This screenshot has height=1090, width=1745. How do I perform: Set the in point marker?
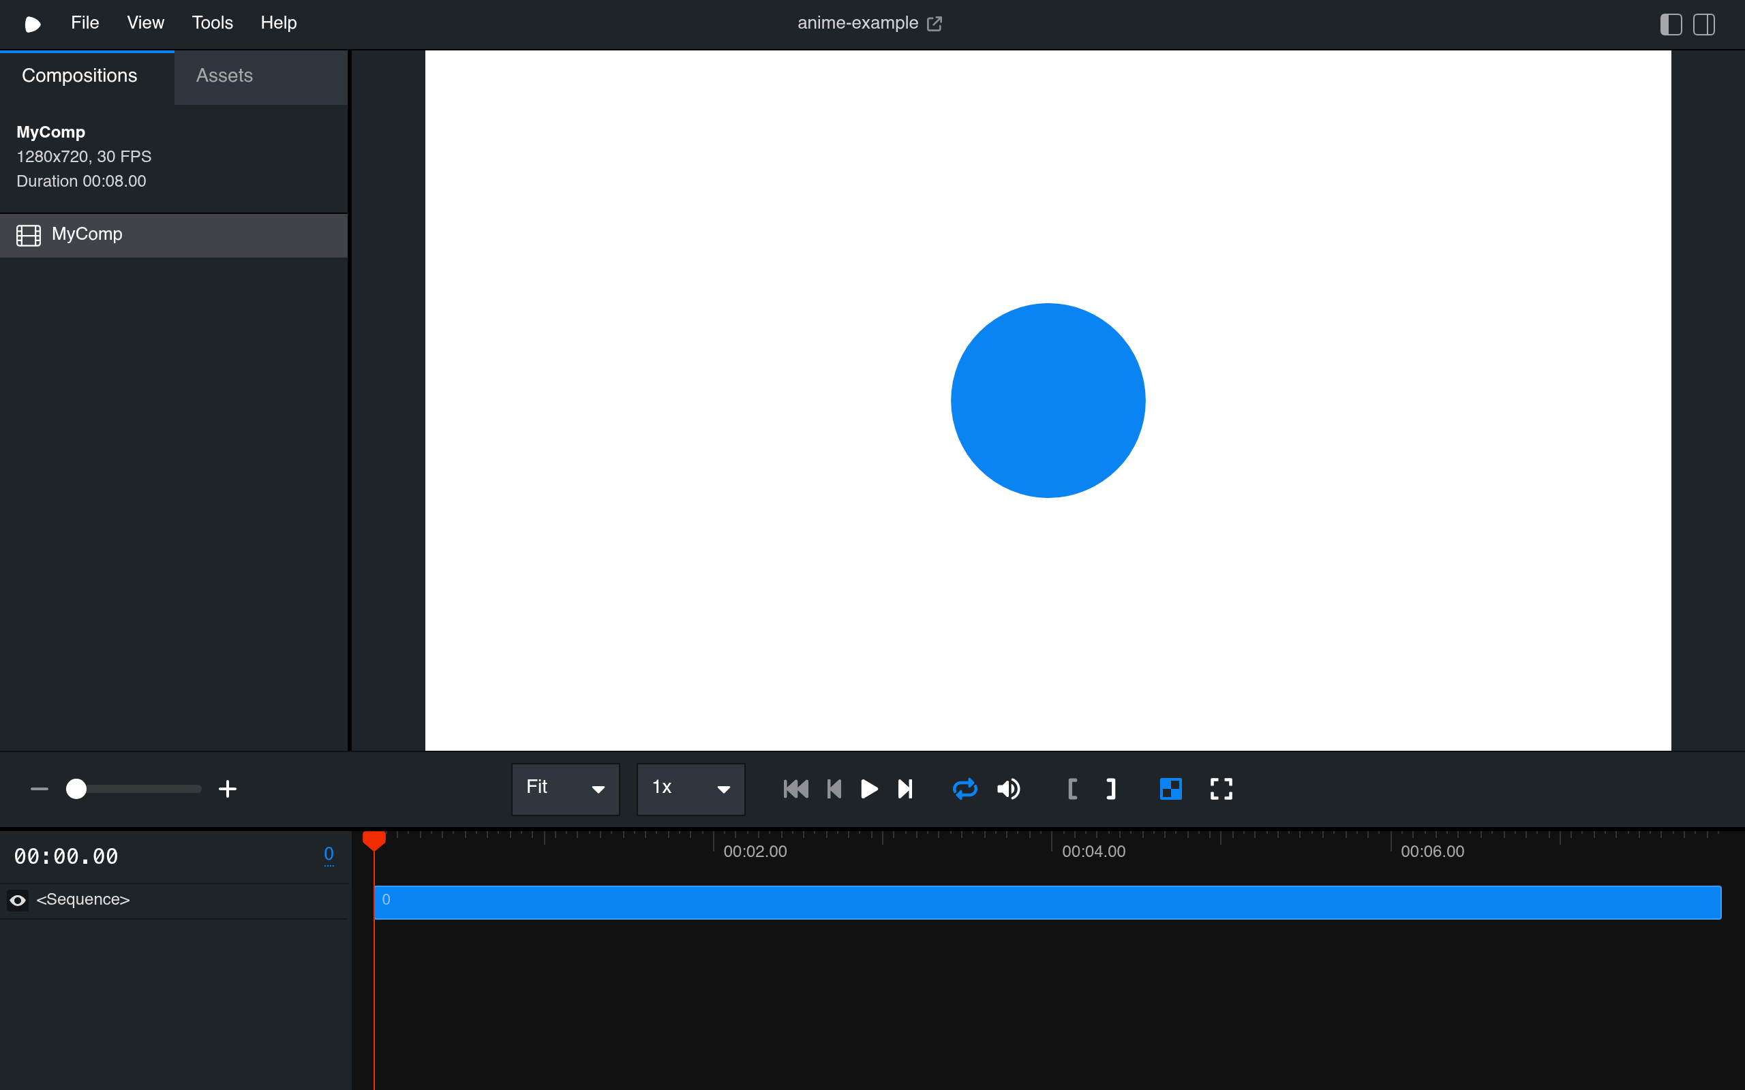(x=1072, y=789)
